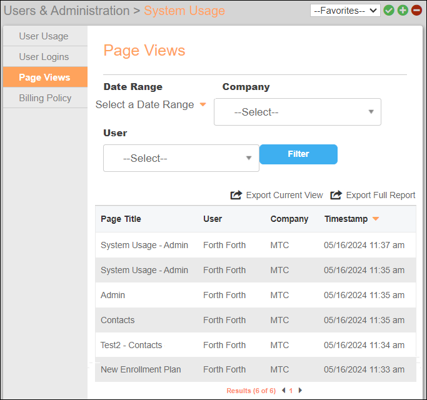Open the Favorites dropdown

coord(345,11)
